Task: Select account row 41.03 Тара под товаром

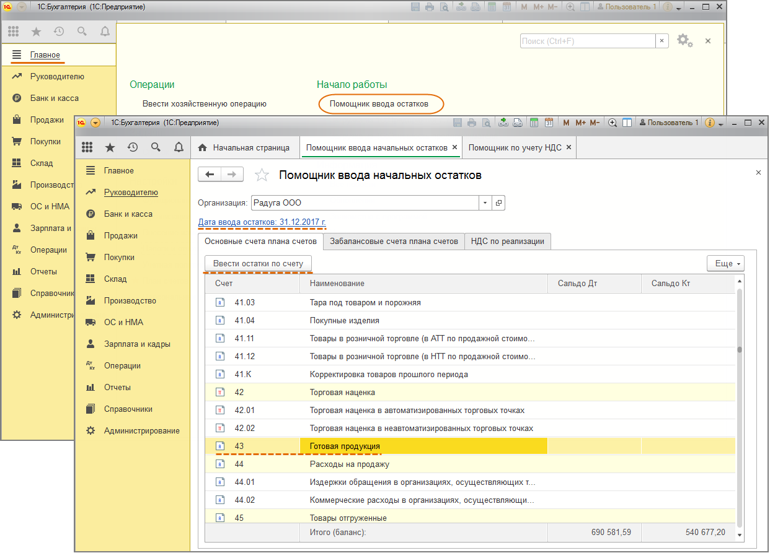Action: point(470,303)
